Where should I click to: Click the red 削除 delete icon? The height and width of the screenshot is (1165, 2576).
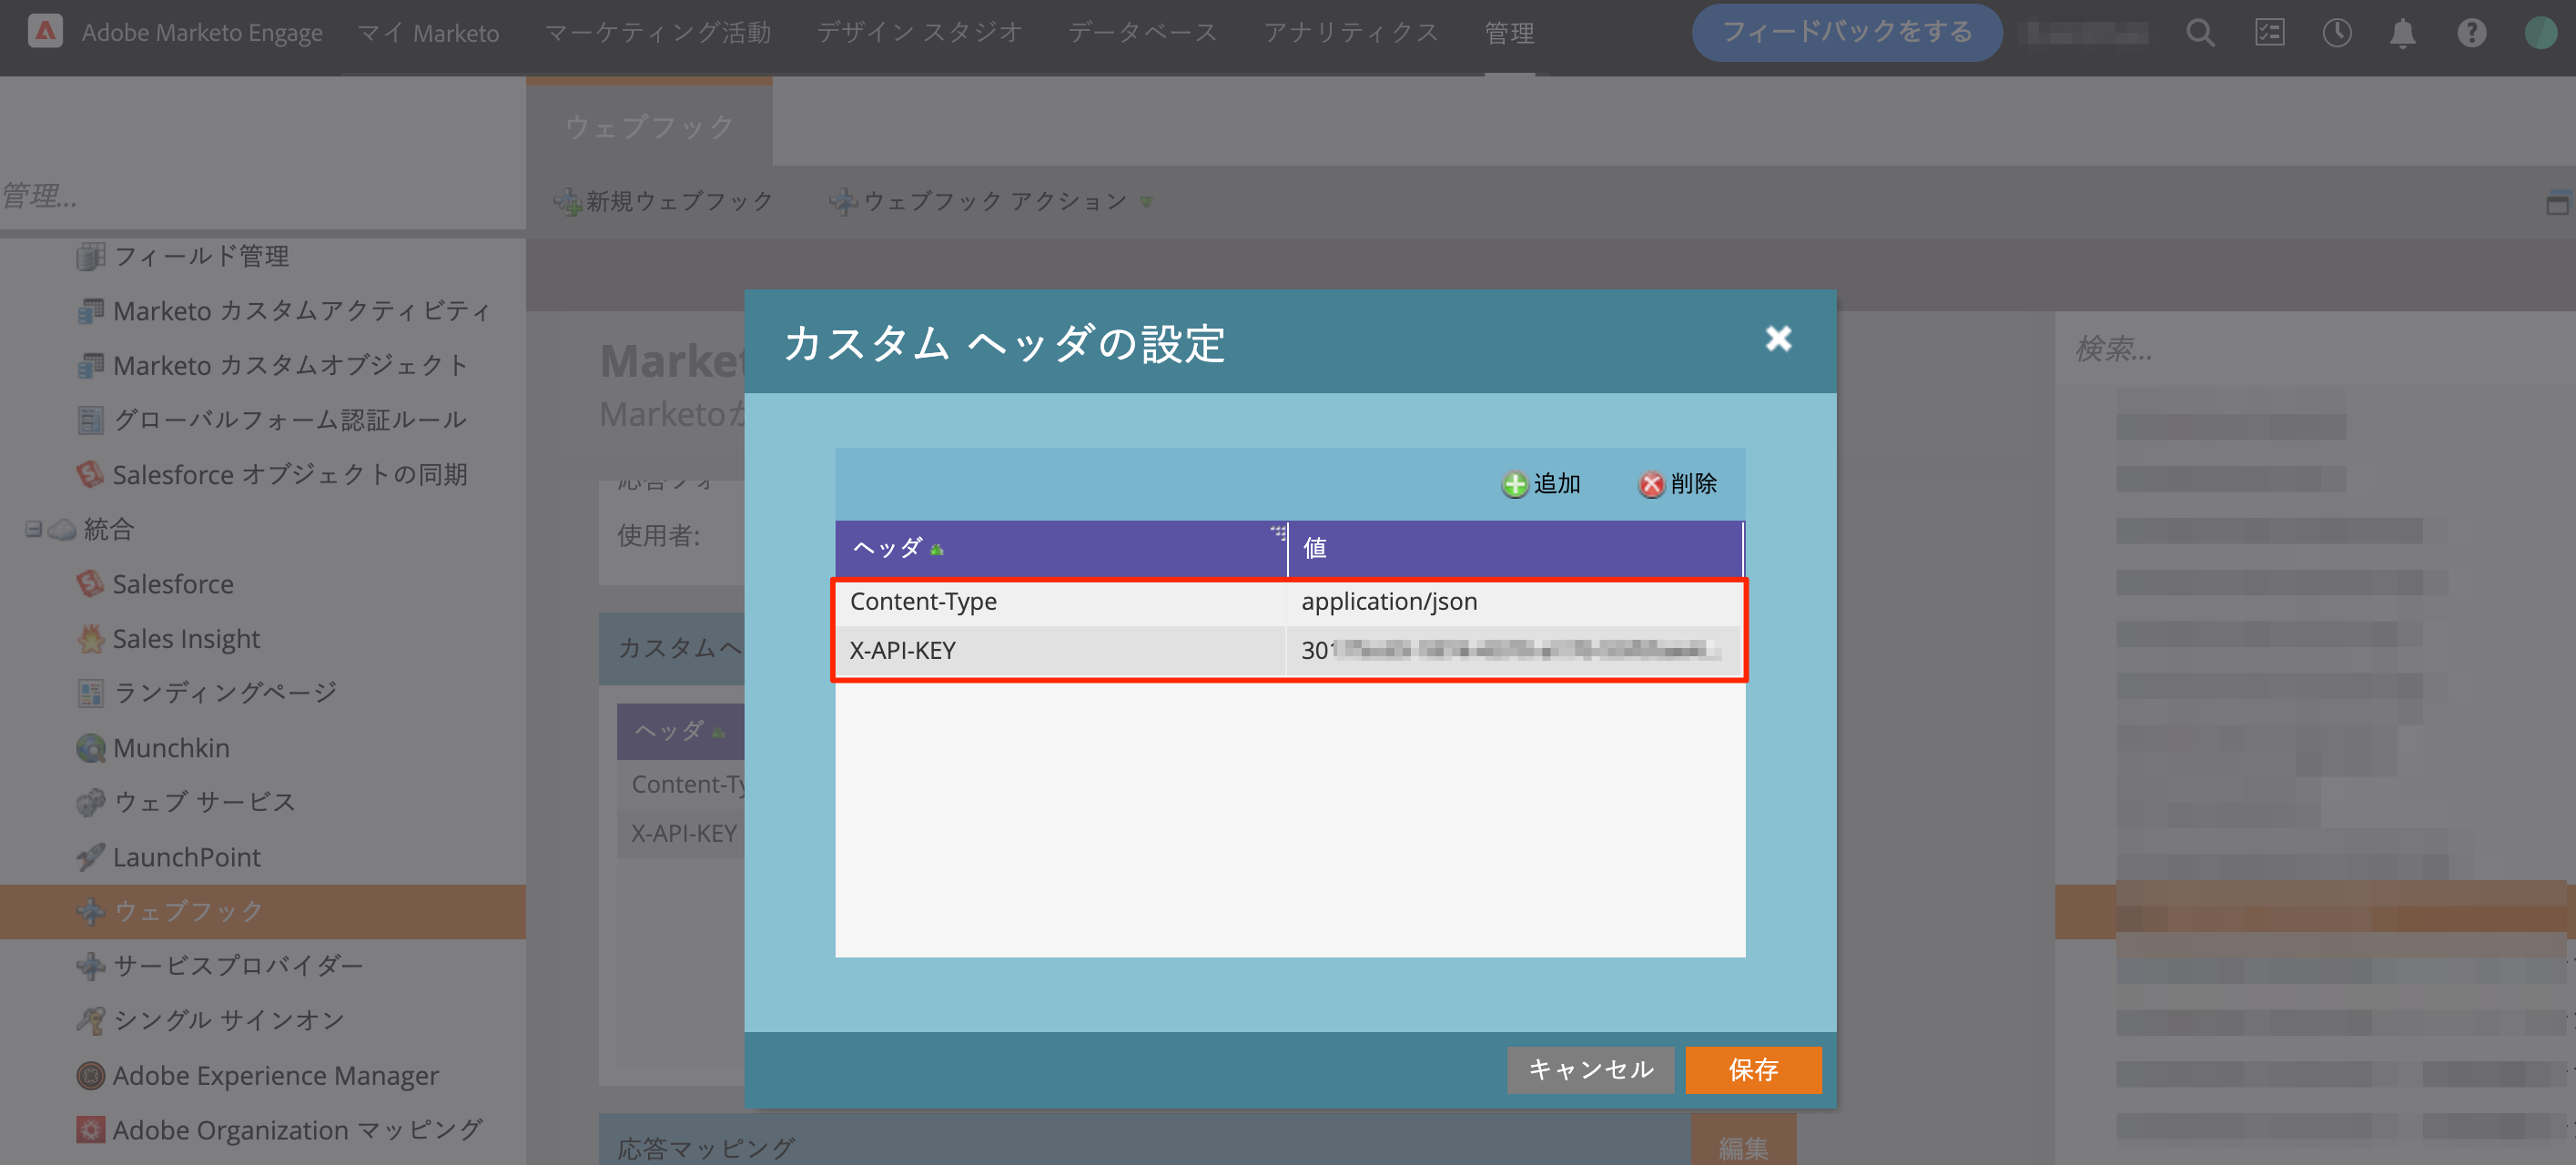point(1651,484)
